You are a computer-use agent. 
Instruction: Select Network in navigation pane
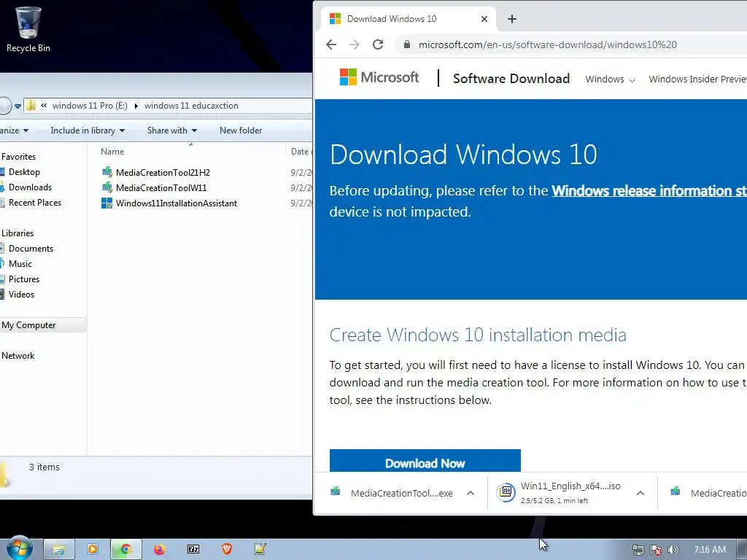click(18, 356)
